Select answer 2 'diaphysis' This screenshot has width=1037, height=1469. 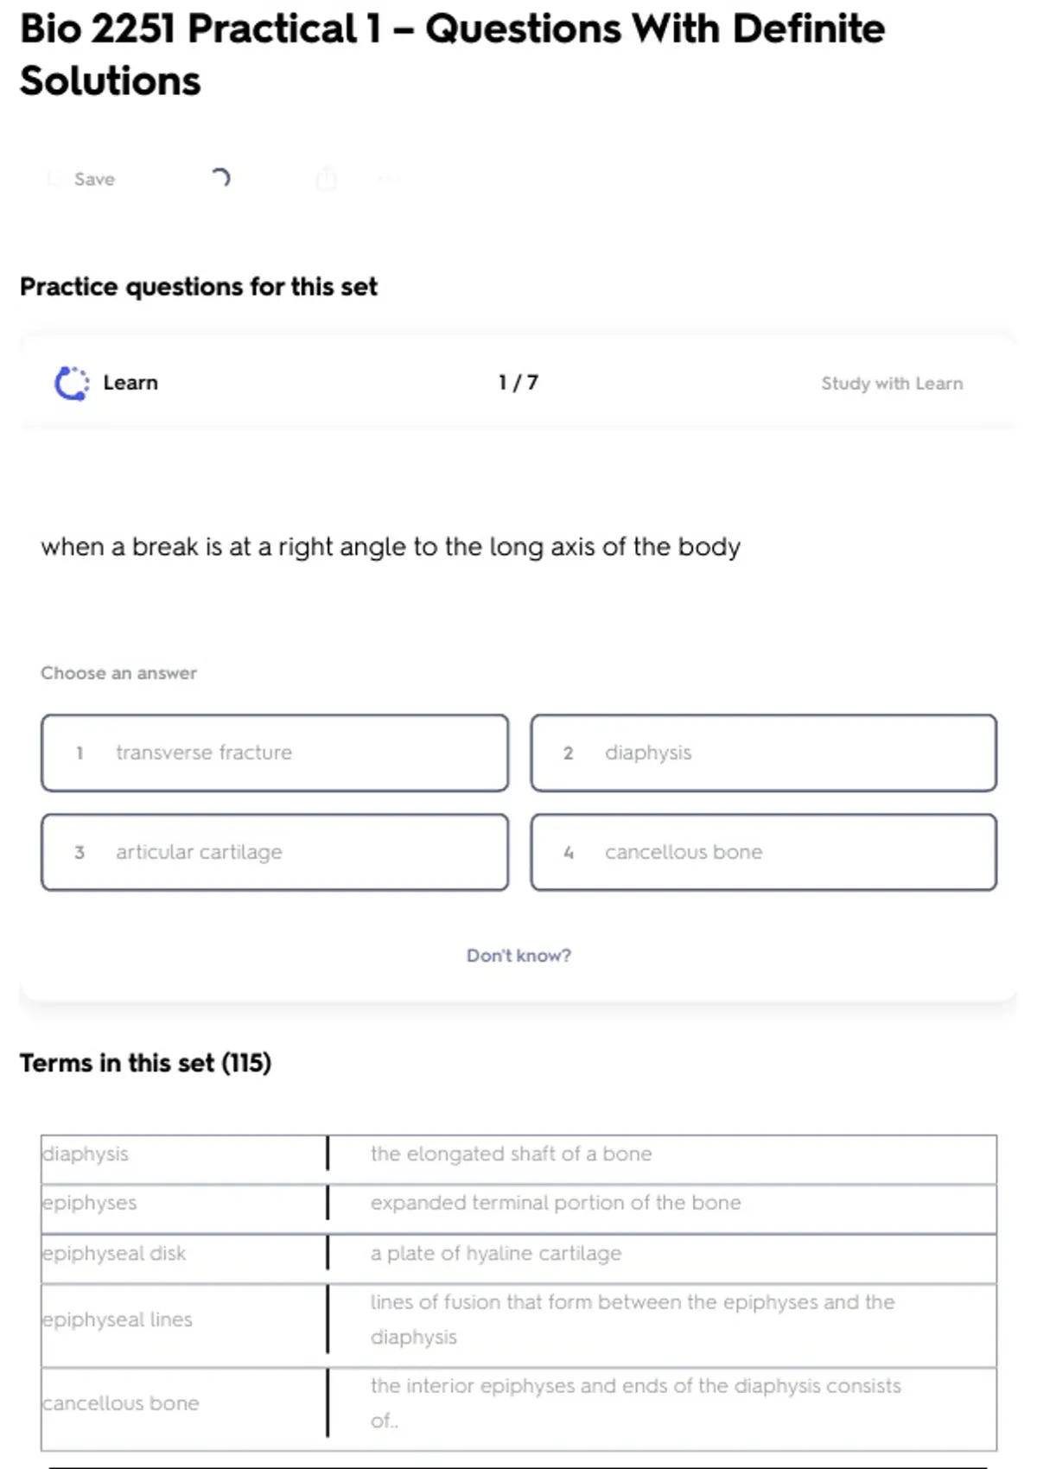click(763, 753)
